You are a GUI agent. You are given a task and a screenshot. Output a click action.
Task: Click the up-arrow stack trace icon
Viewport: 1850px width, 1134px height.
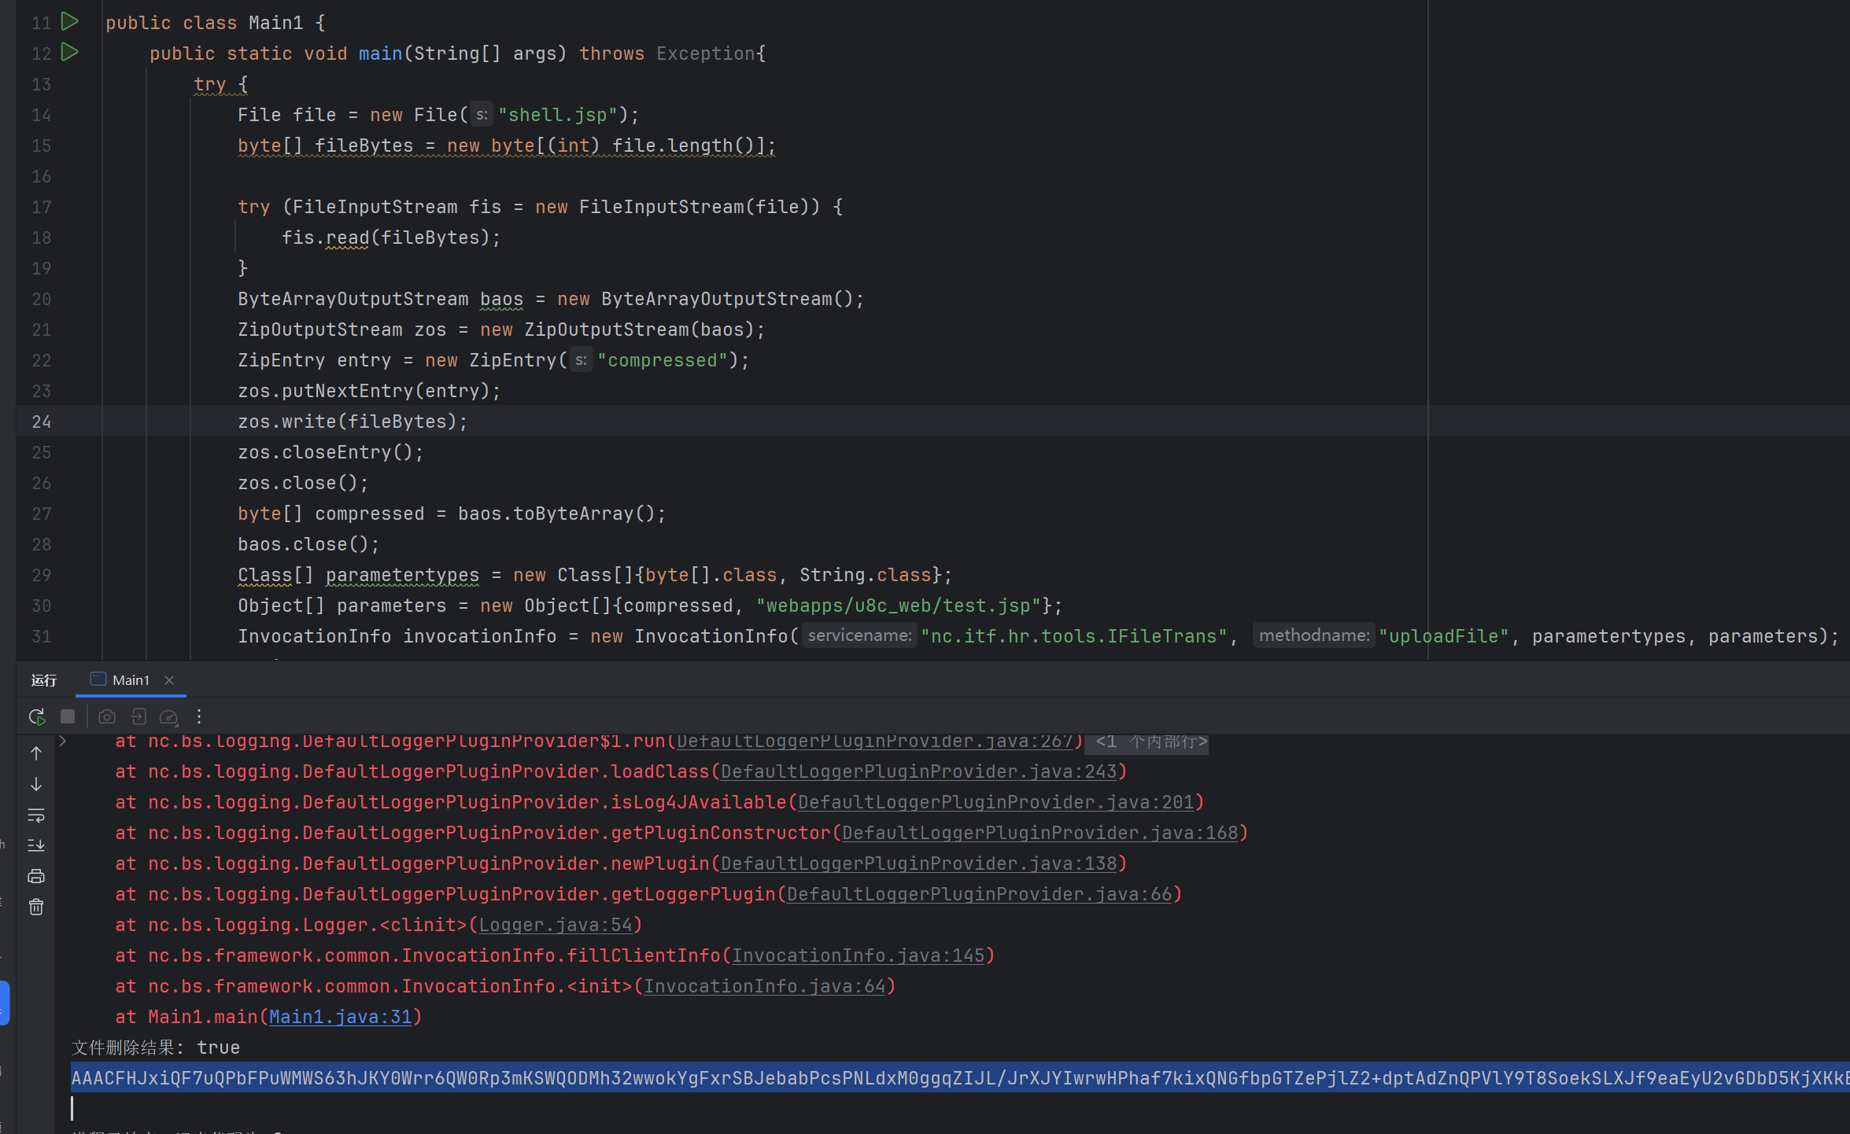[x=36, y=753]
